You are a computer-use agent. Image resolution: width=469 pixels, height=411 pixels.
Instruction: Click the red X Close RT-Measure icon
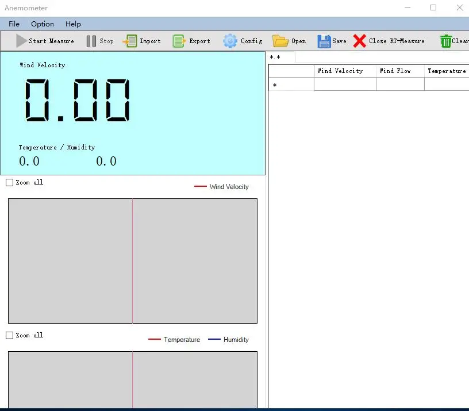359,41
